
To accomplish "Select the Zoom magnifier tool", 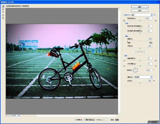I will pos(3,18).
